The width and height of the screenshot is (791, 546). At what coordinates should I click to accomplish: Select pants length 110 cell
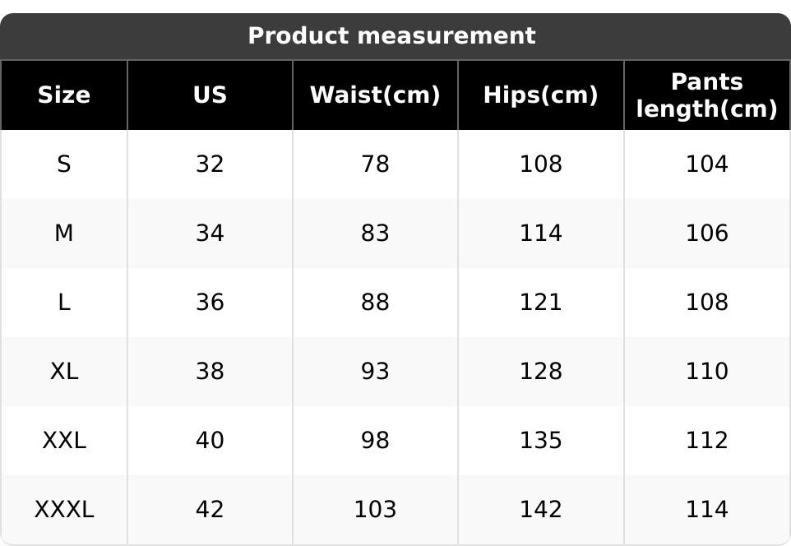706,372
